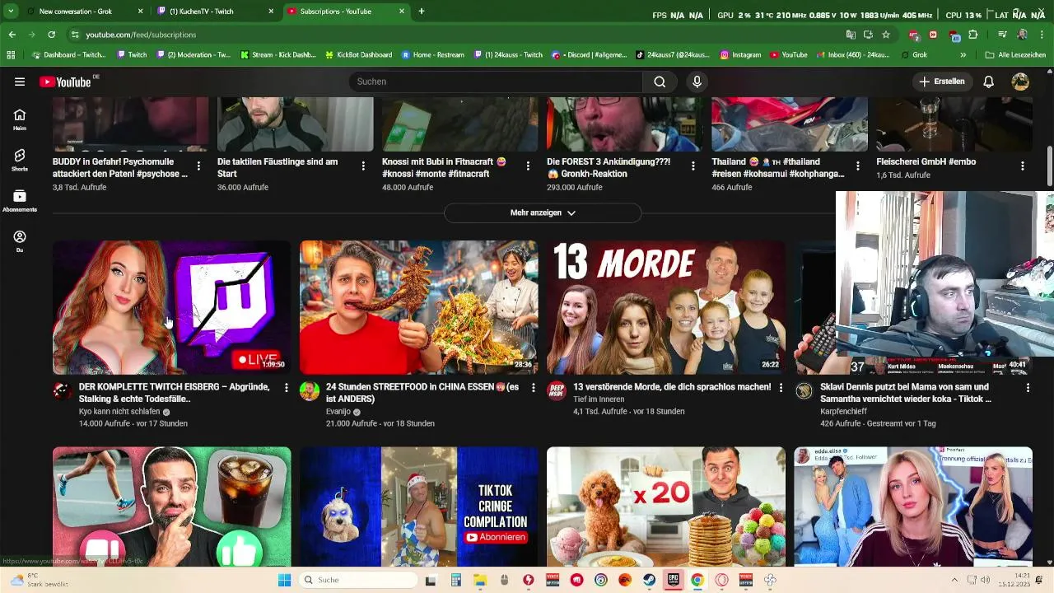Open Abonnements in the sidebar
The height and width of the screenshot is (593, 1054).
(x=20, y=201)
